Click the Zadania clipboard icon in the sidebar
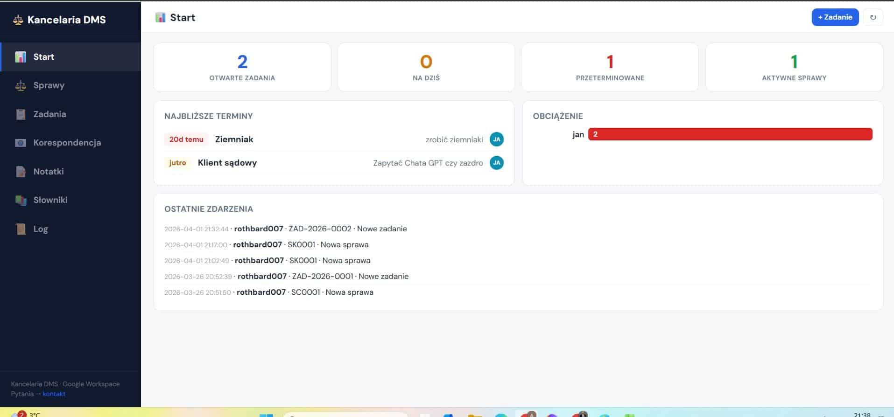The image size is (894, 417). click(x=21, y=114)
